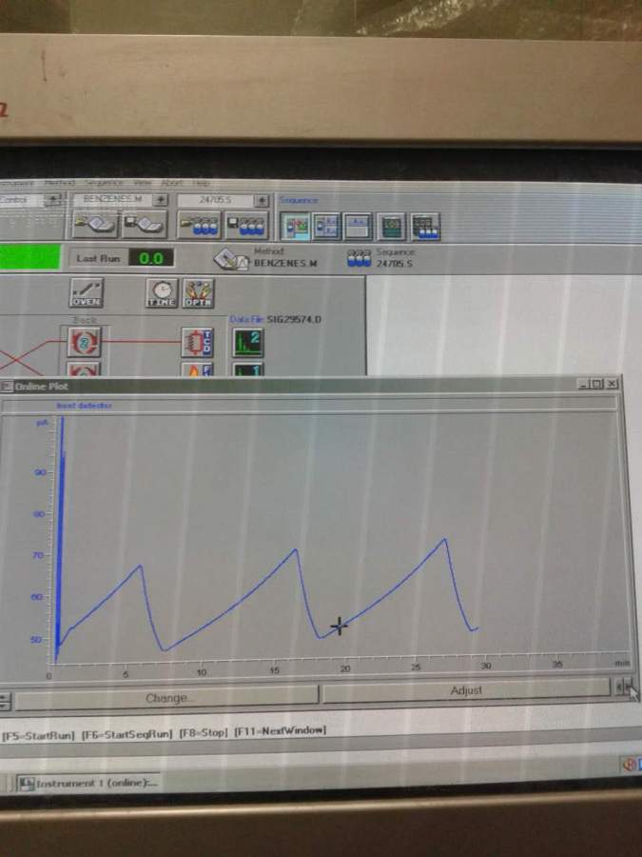This screenshot has width=642, height=857.
Task: Click the 'front detector' plot label
Action: coord(84,406)
